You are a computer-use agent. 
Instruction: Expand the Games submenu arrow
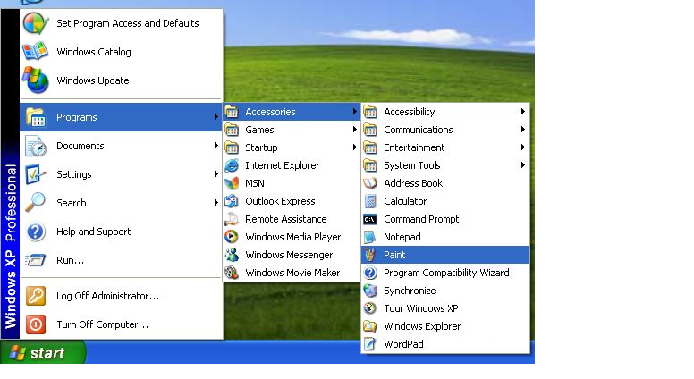pyautogui.click(x=354, y=129)
